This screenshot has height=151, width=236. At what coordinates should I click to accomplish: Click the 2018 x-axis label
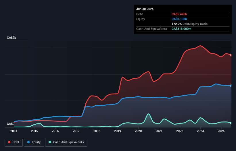tap(97, 131)
